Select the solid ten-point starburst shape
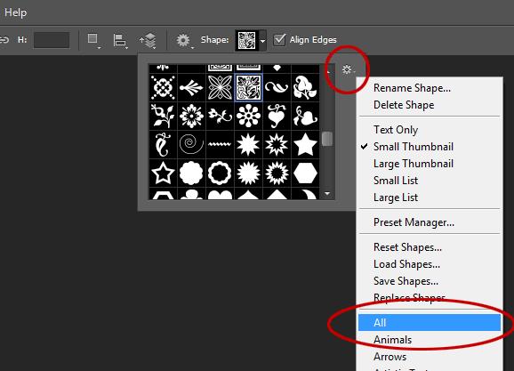Image resolution: width=514 pixels, height=371 pixels. [248, 144]
